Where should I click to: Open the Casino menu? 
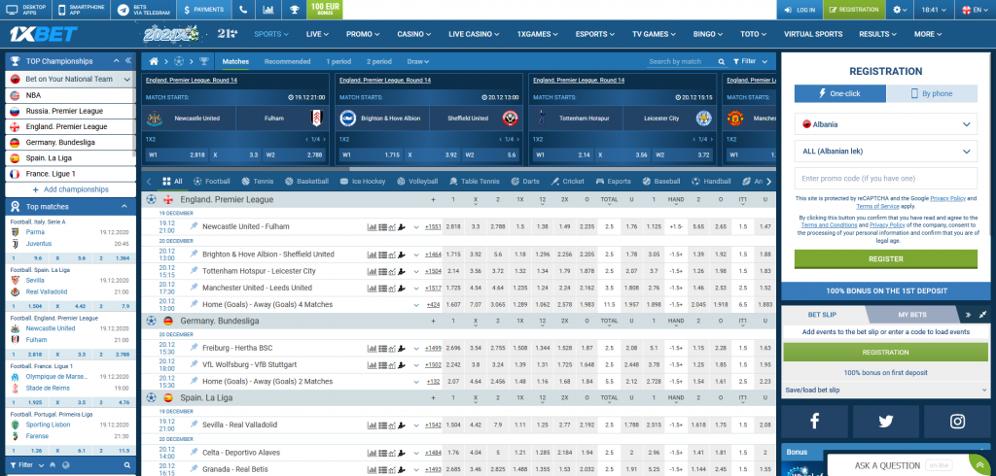tap(416, 34)
